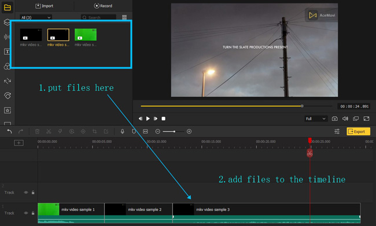Click the scissors icon on playhead
Viewport: 376px width, 226px height.
309,153
